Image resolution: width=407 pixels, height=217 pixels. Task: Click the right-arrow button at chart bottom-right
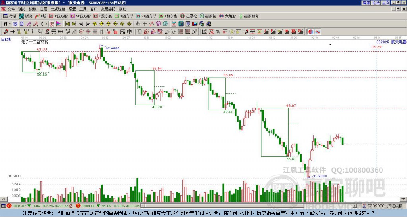click(x=403, y=199)
